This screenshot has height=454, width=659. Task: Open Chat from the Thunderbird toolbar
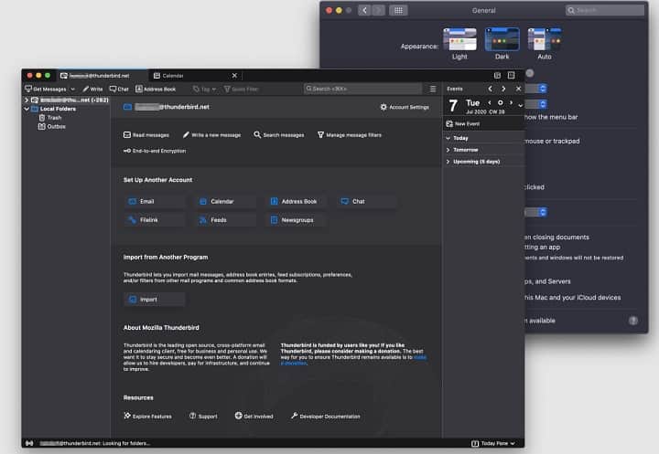pyautogui.click(x=119, y=89)
